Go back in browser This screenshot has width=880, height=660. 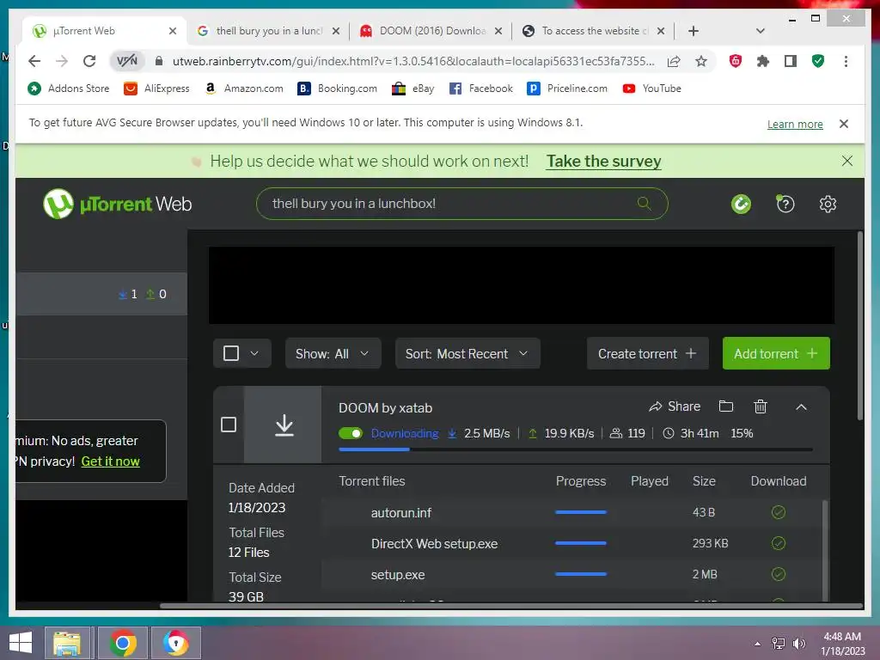tap(34, 61)
